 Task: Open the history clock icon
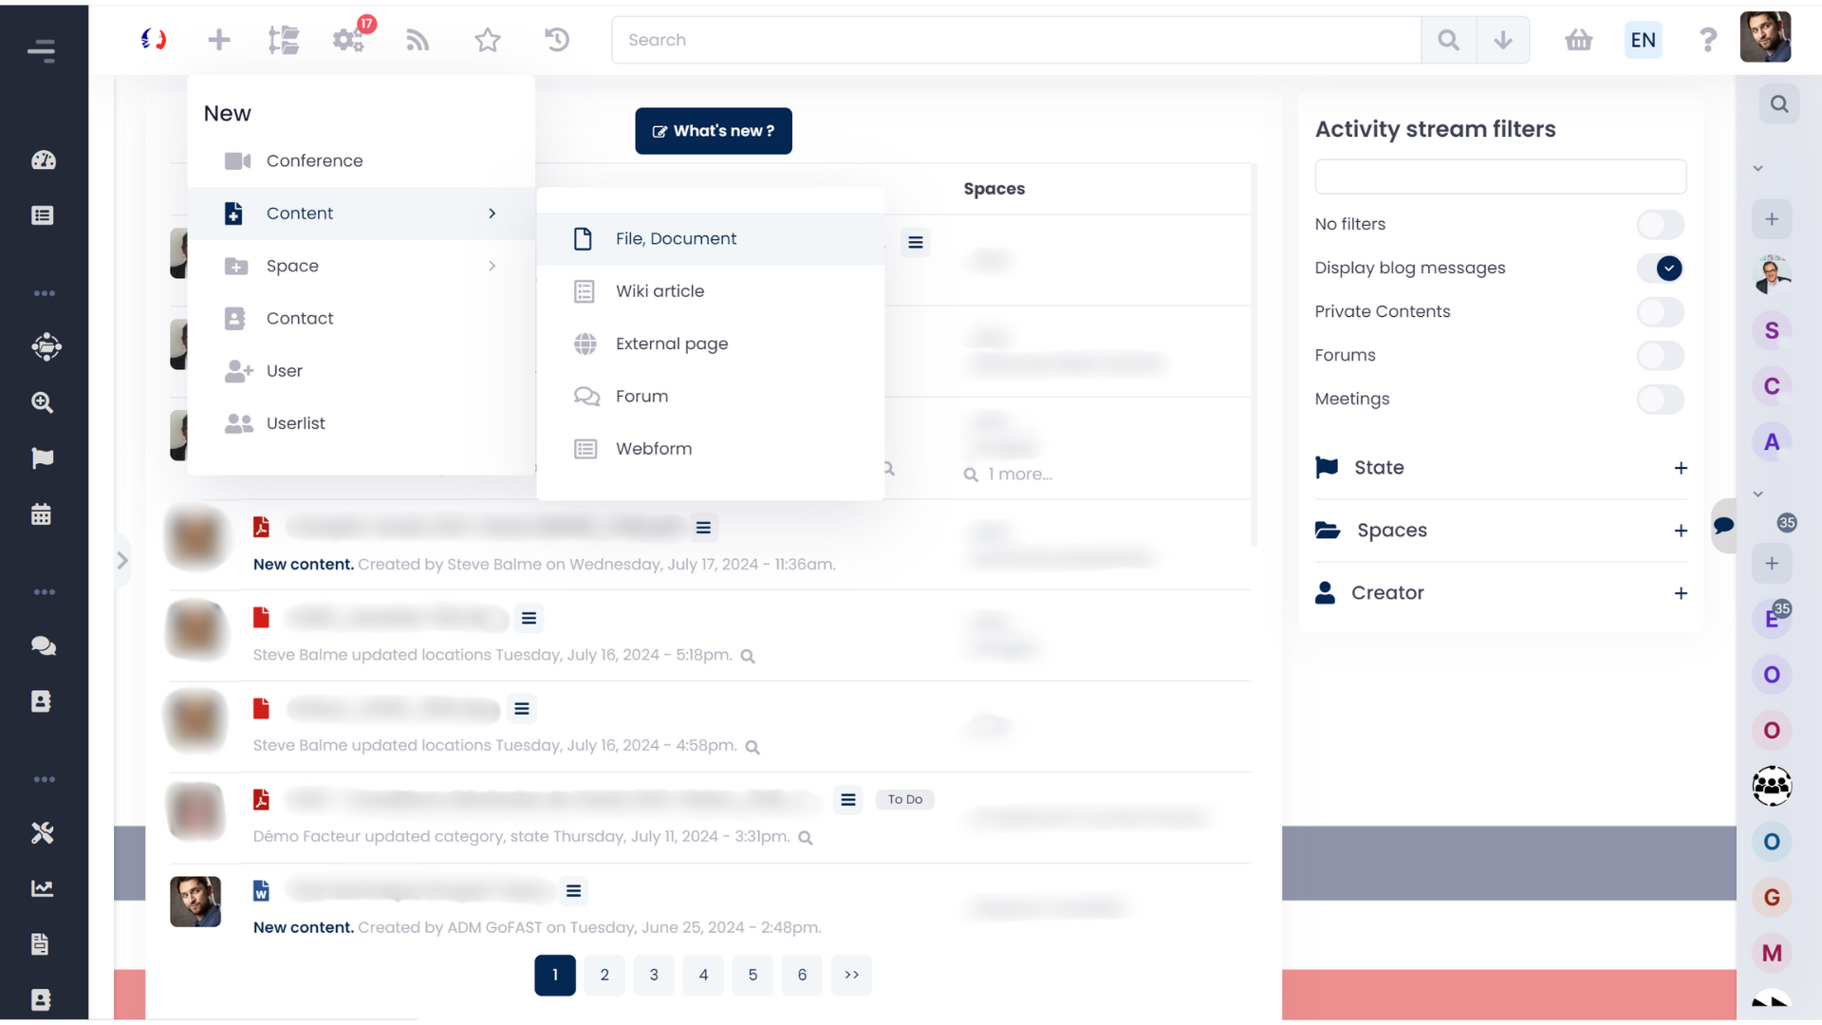click(x=557, y=40)
